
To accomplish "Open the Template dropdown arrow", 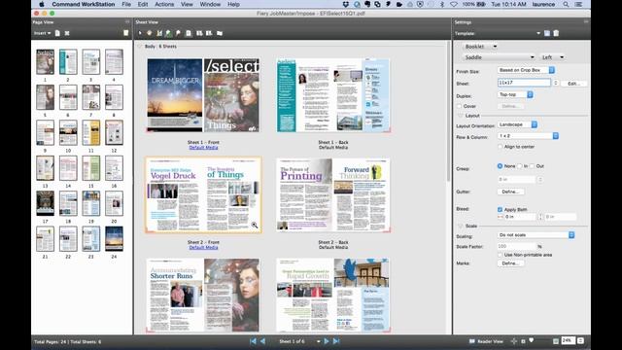I will (538, 33).
